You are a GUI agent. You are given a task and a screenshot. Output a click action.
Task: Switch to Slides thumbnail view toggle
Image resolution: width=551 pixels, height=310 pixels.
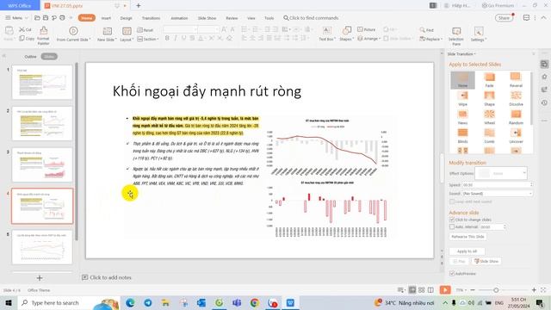[49, 56]
